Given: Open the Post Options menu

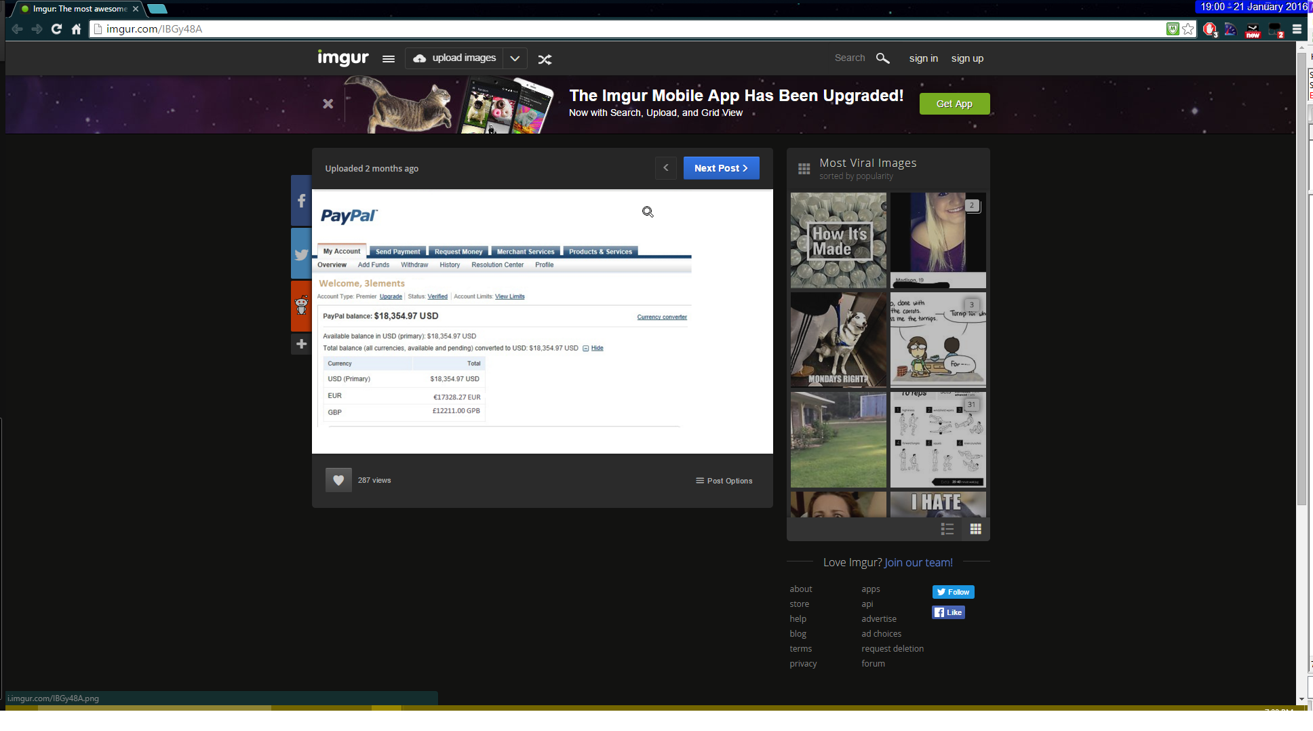Looking at the screenshot, I should 724,481.
